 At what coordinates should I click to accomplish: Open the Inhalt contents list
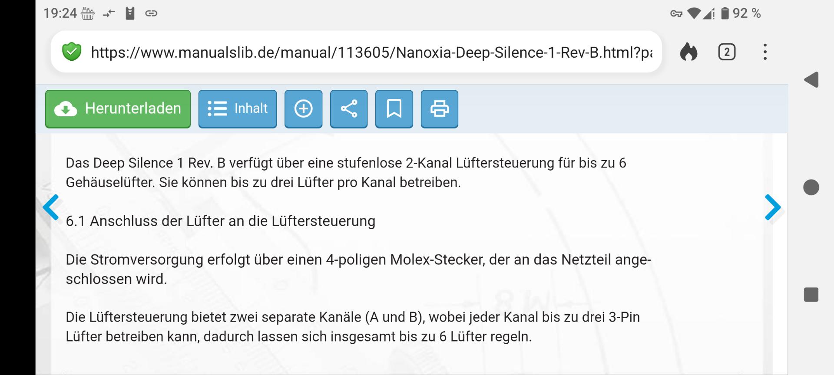click(x=238, y=109)
